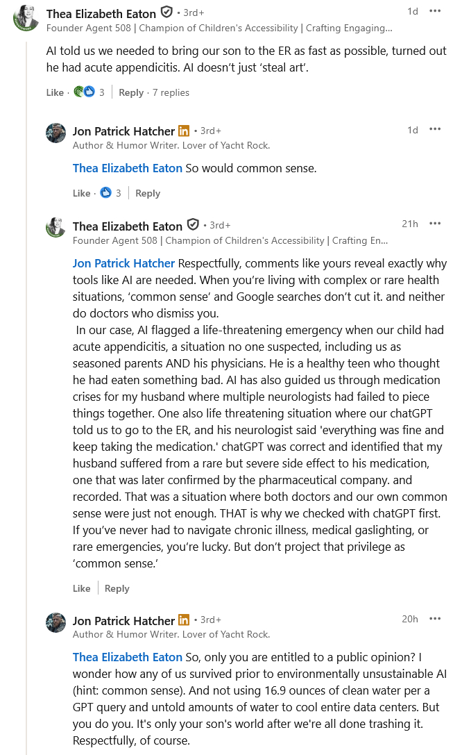This screenshot has height=755, width=462.
Task: Click the reaction icons on Thea's top comment
Action: [84, 92]
